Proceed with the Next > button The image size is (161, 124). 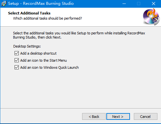point(118,117)
